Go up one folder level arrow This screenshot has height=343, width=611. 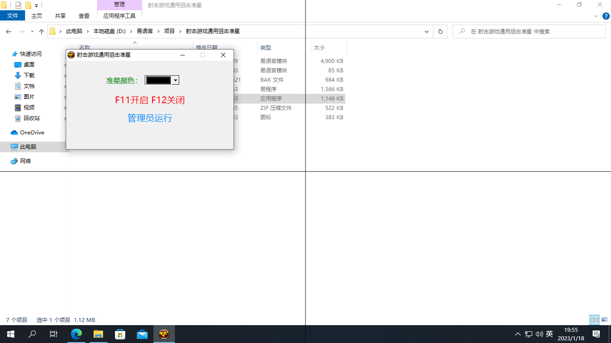(42, 32)
